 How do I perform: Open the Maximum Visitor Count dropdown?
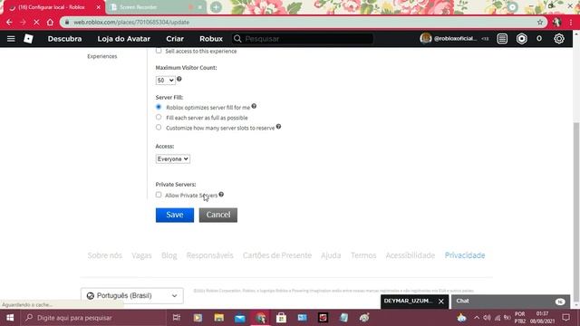[x=165, y=81]
